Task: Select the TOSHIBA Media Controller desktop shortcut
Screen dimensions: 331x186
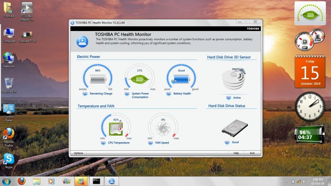Action: pyautogui.click(x=27, y=12)
